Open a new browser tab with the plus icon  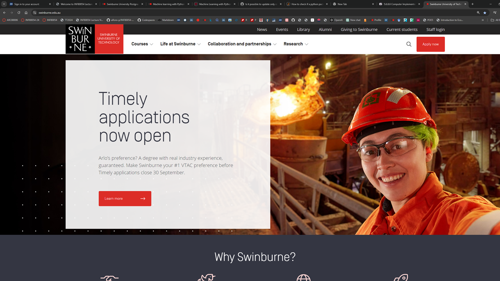[473, 4]
